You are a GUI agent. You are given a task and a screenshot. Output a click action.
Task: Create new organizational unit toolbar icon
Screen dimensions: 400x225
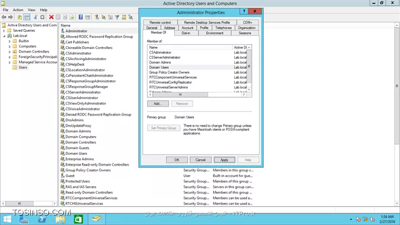pos(110,17)
